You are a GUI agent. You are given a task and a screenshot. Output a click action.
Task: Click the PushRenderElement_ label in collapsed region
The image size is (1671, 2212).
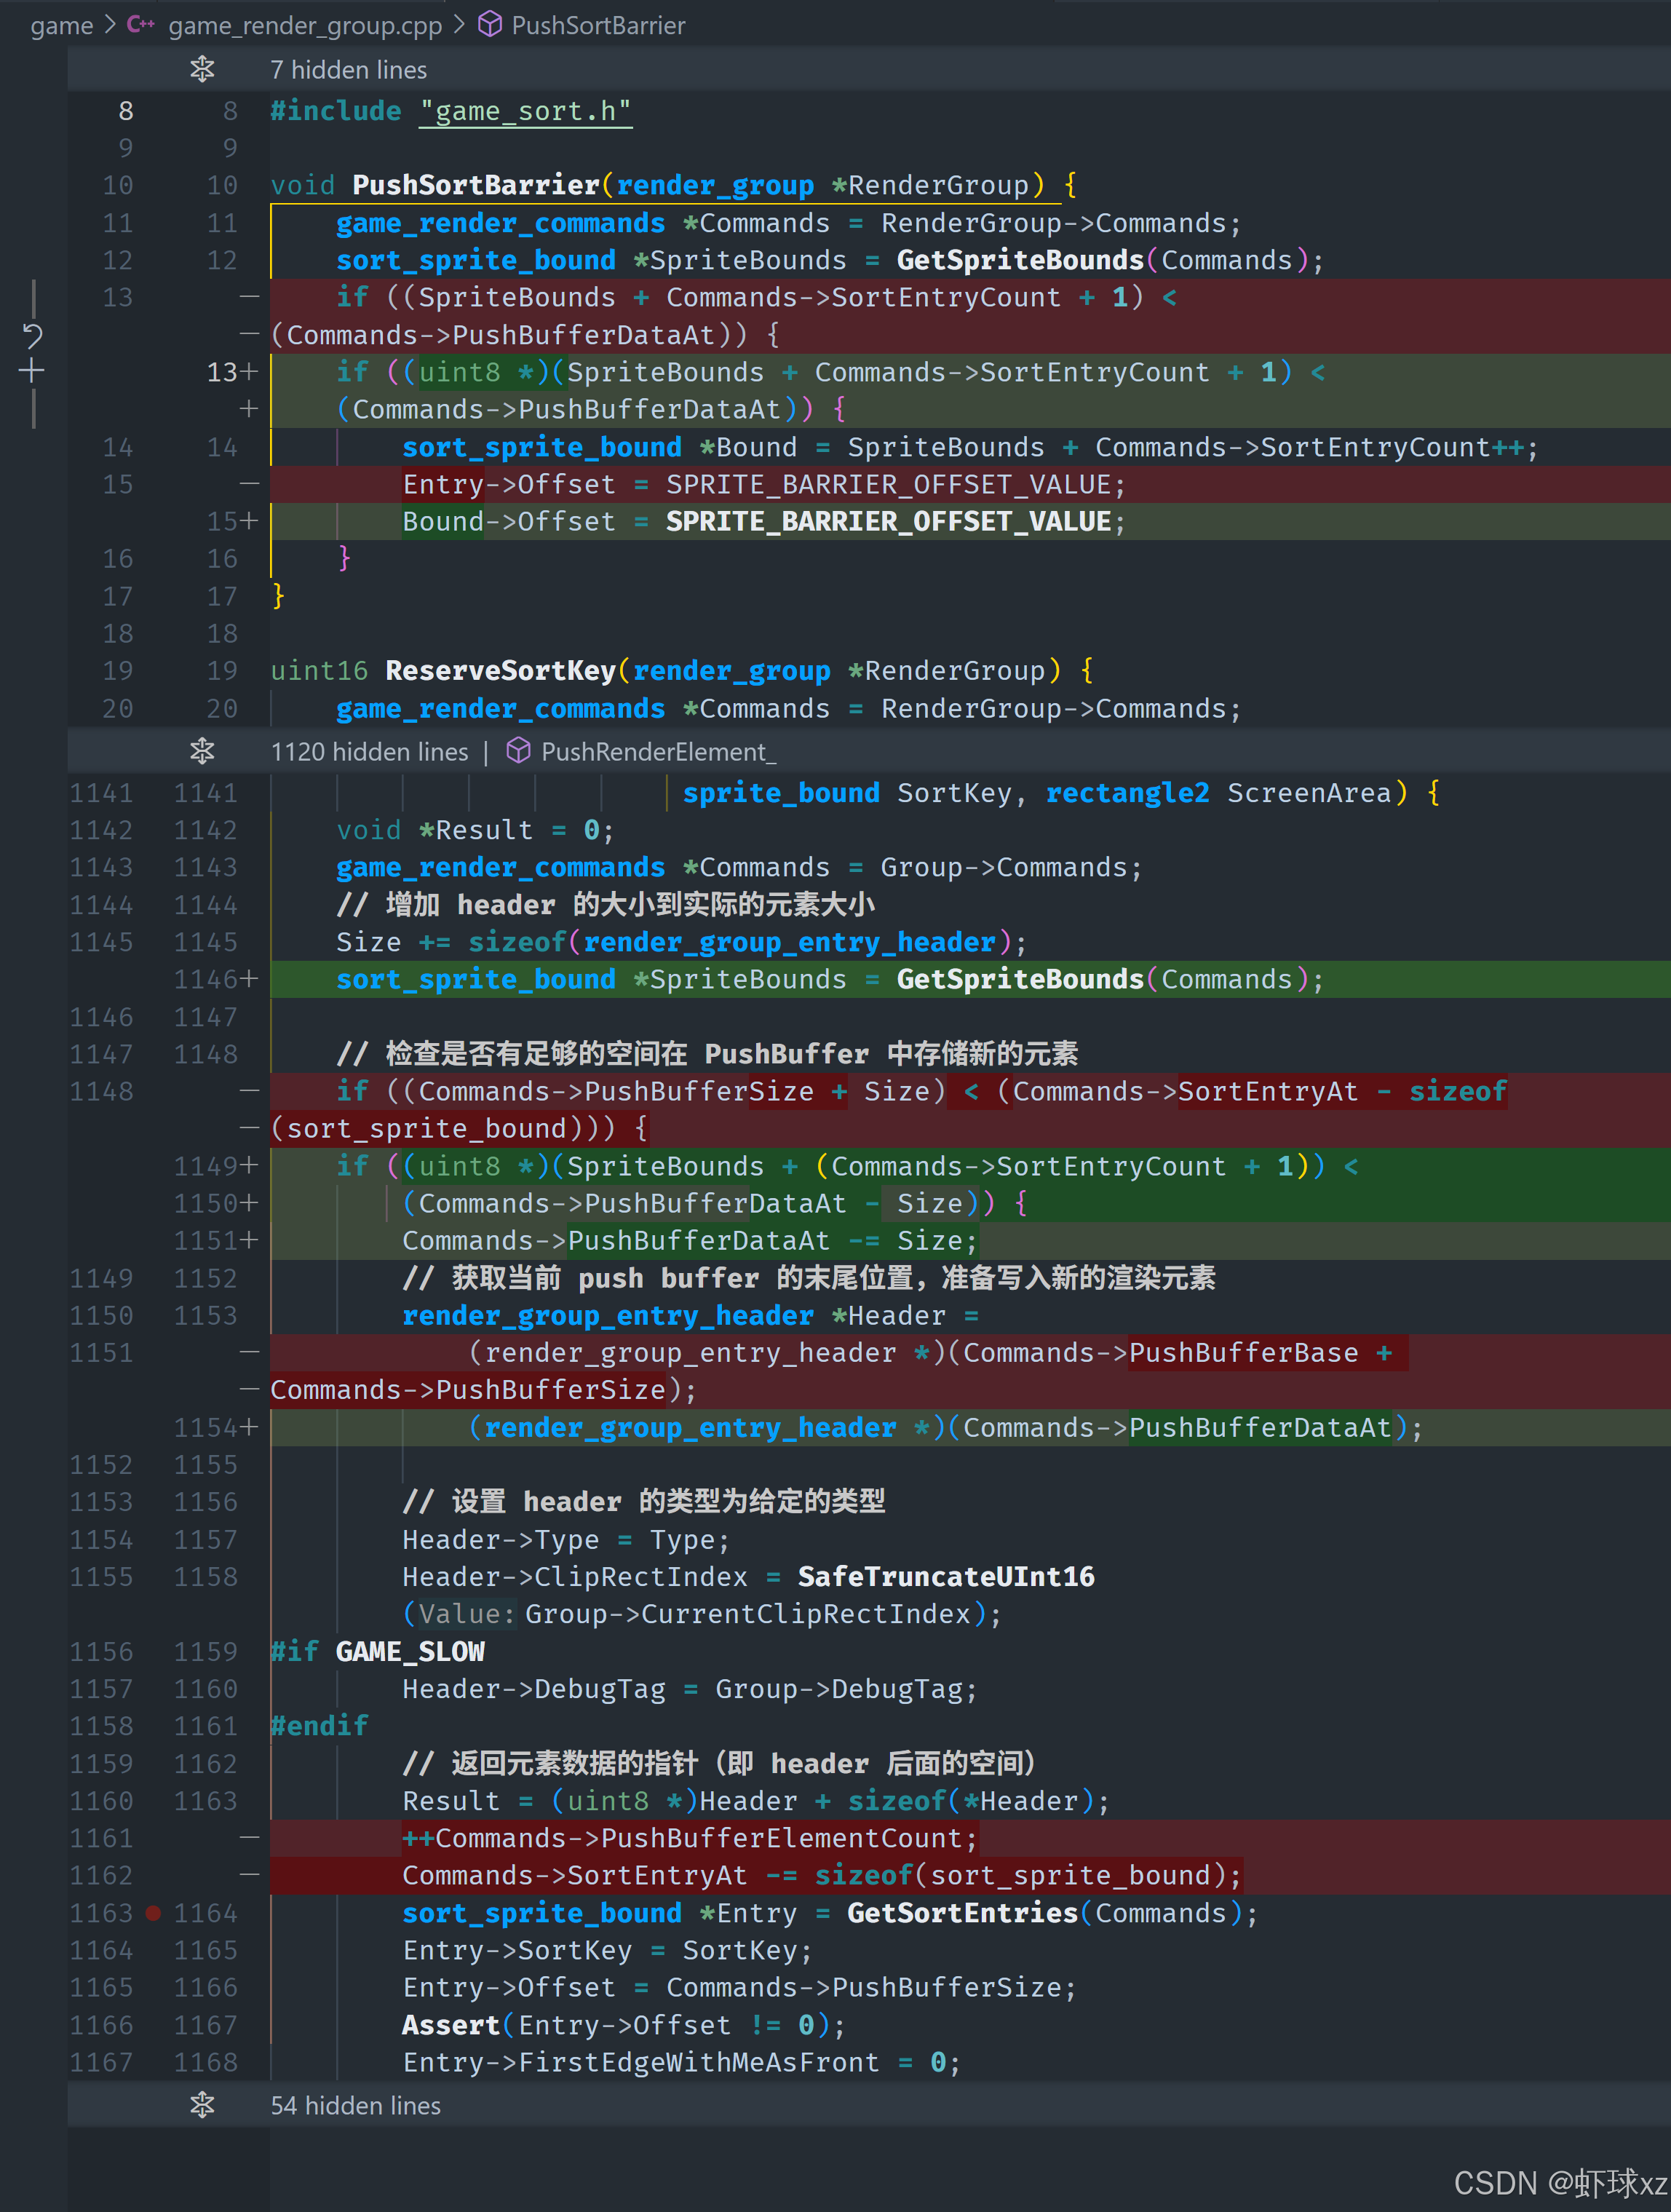coord(658,751)
